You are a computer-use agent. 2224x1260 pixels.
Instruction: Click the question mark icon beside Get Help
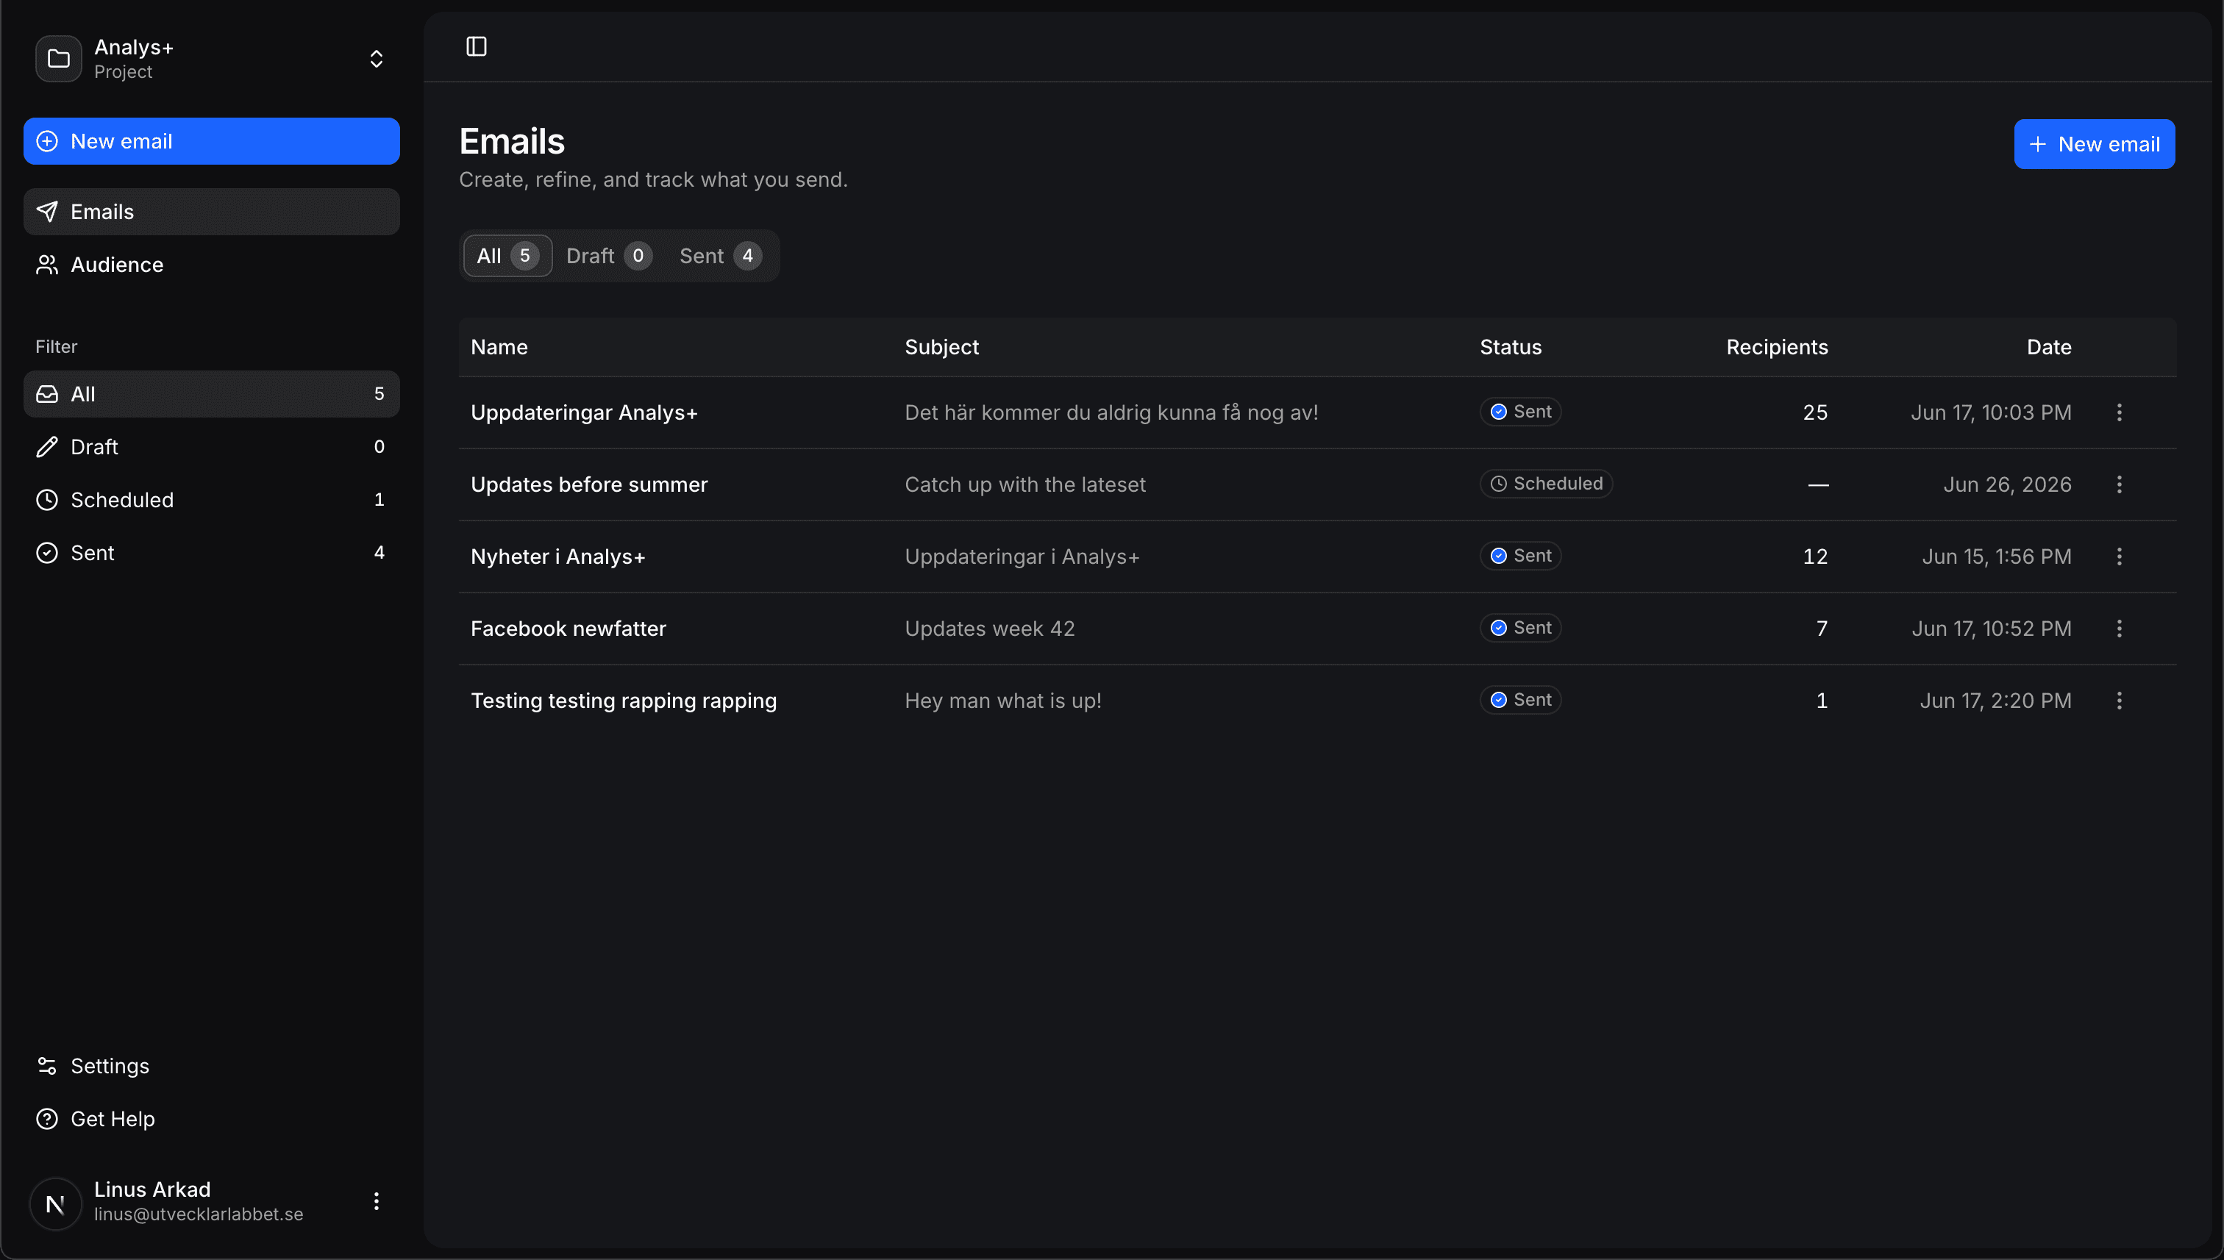[x=47, y=1118]
